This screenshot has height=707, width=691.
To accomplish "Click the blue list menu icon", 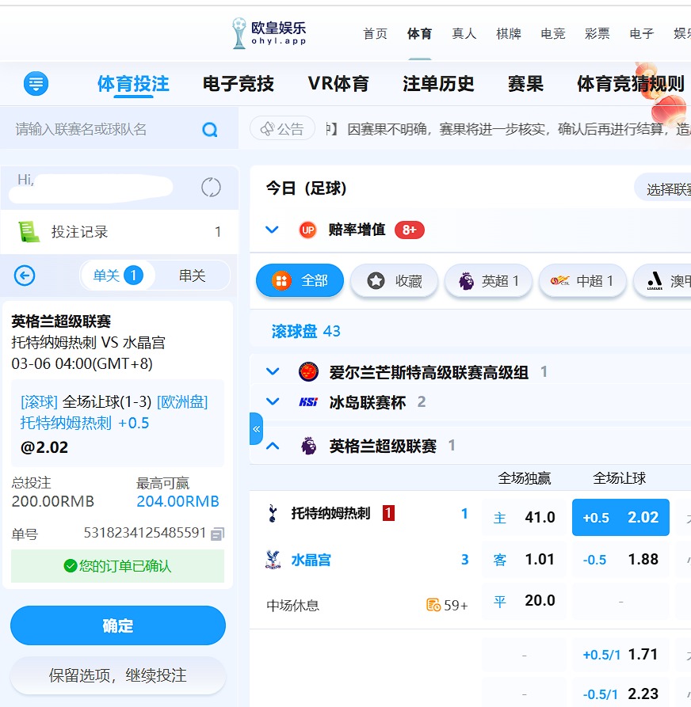I will pyautogui.click(x=36, y=83).
